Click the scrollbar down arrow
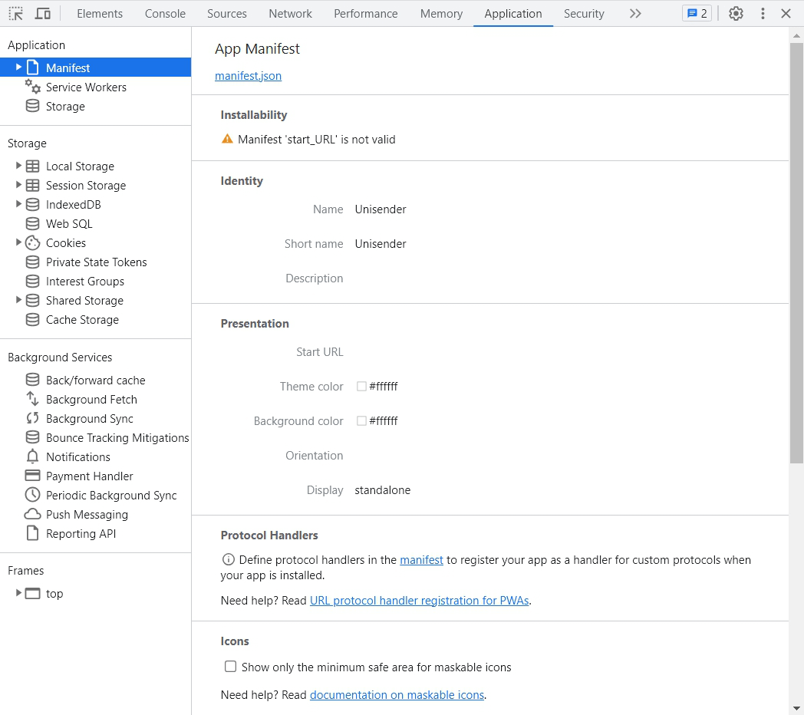Screen dimensions: 804x715 coord(796,708)
